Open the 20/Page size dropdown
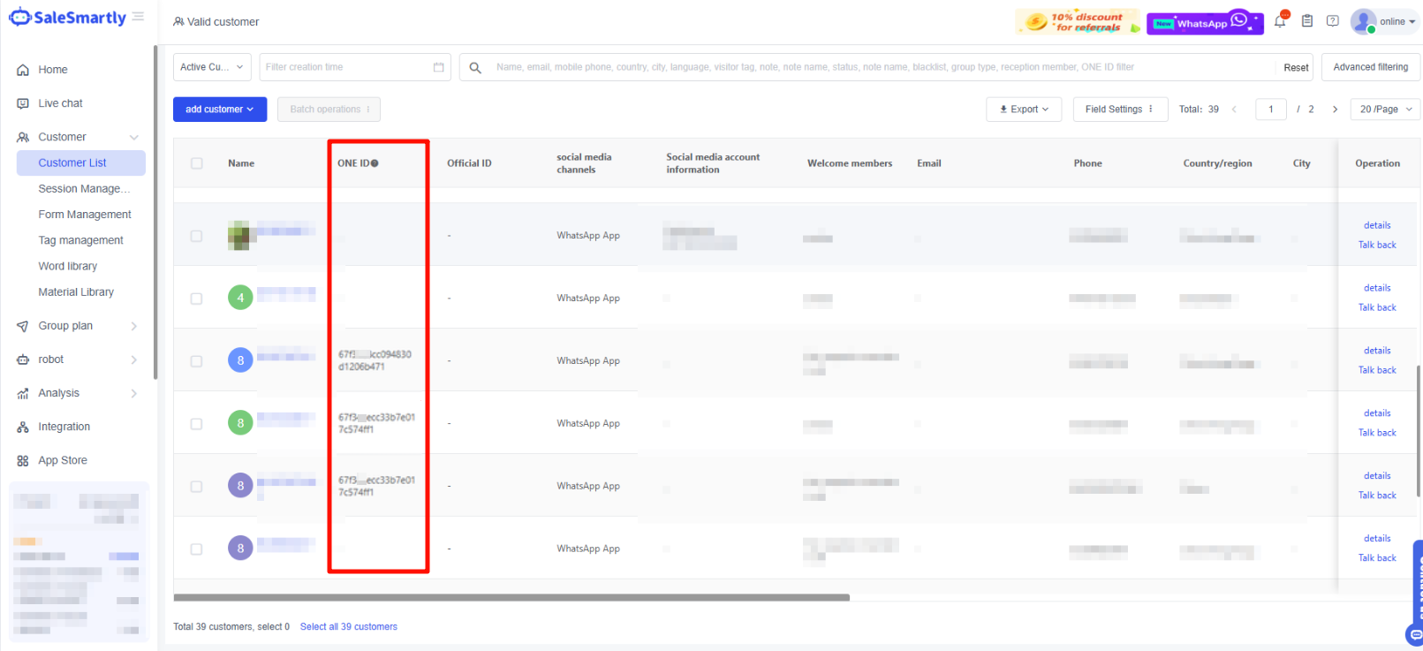Image resolution: width=1423 pixels, height=651 pixels. click(1385, 110)
